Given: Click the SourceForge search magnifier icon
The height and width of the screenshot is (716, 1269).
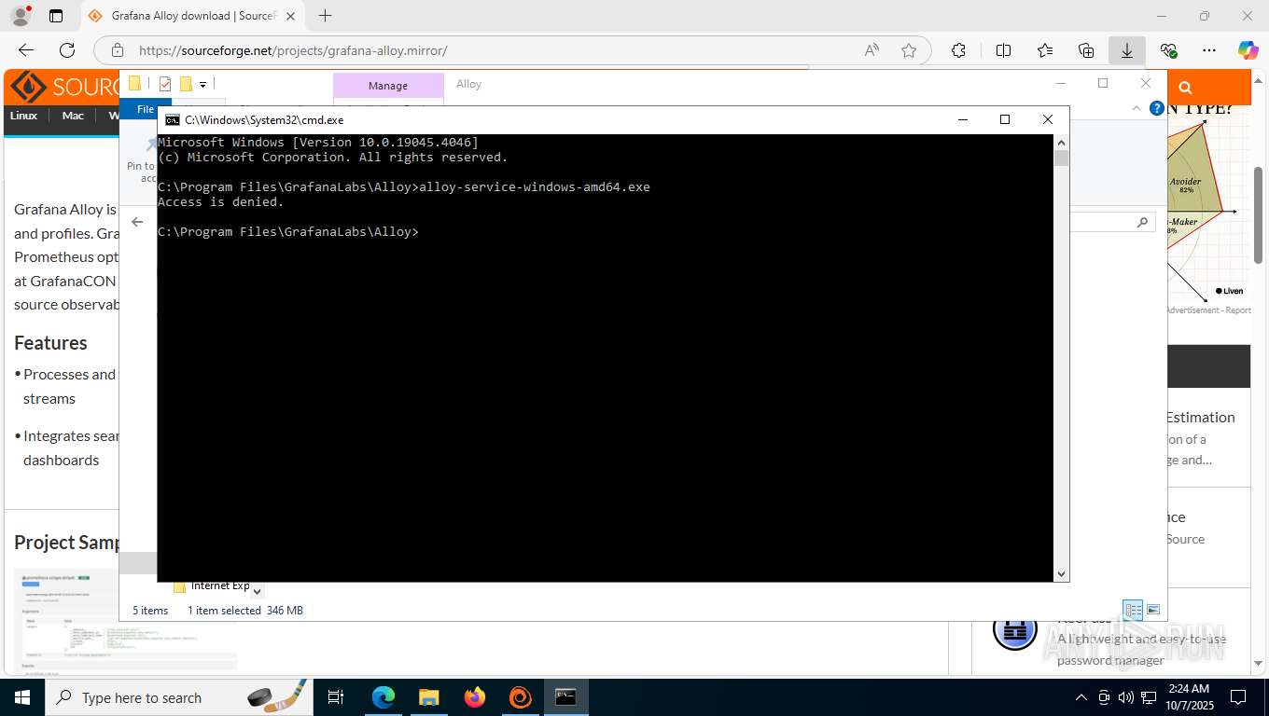Looking at the screenshot, I should point(1185,88).
